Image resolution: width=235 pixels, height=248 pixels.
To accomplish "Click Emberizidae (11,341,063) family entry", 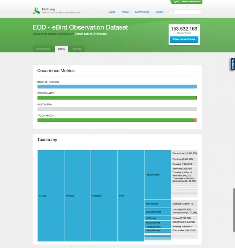I will pos(184,153).
